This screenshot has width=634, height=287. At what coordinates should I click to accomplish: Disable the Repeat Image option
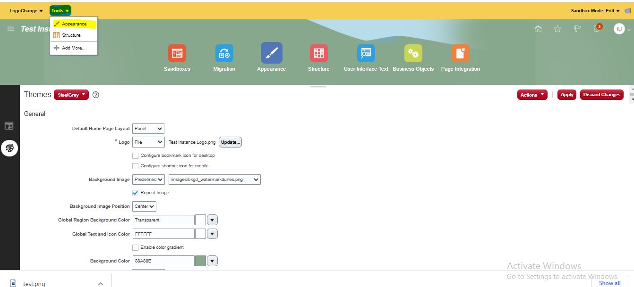pyautogui.click(x=135, y=192)
